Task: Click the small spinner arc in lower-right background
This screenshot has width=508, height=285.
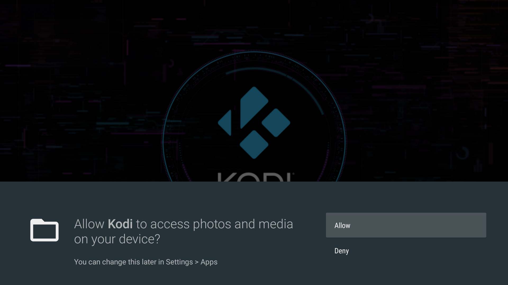Action: point(462,153)
